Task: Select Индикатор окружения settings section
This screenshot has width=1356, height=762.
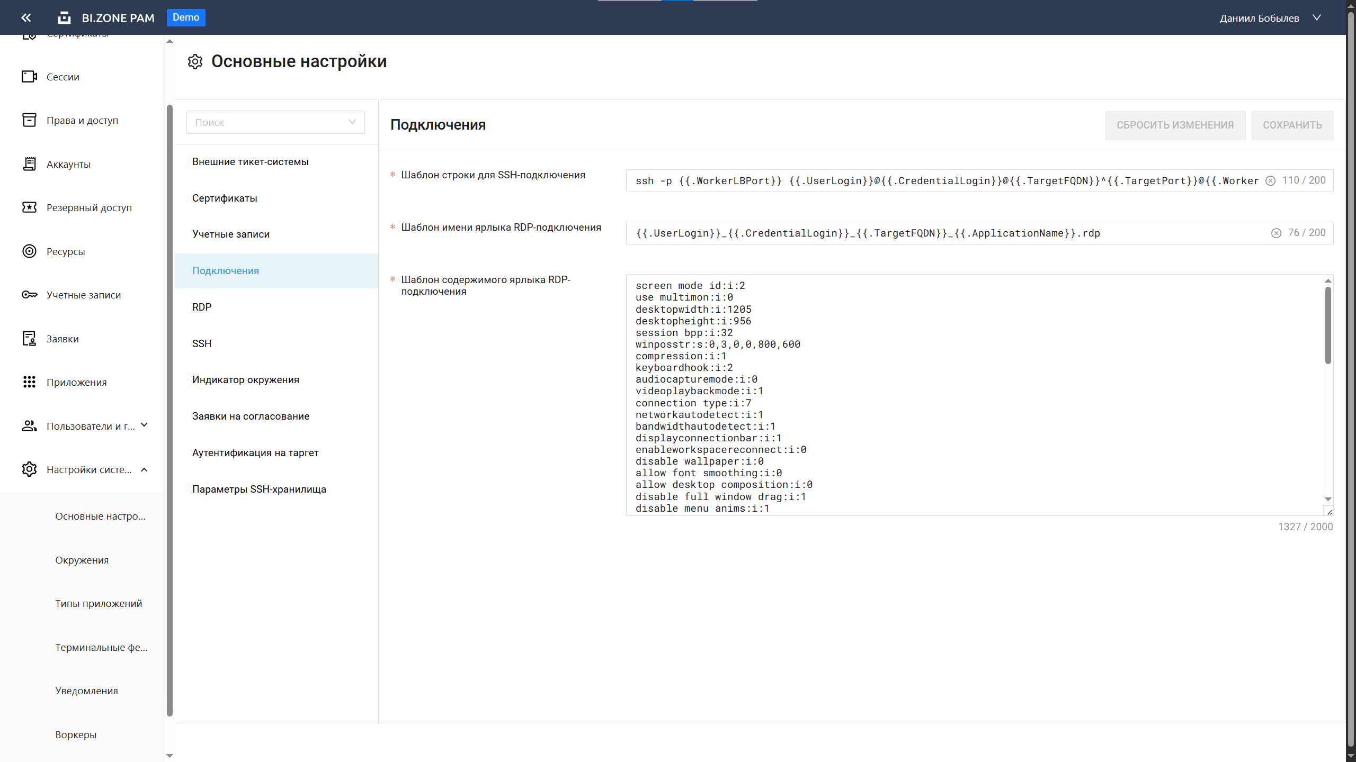Action: coord(245,380)
